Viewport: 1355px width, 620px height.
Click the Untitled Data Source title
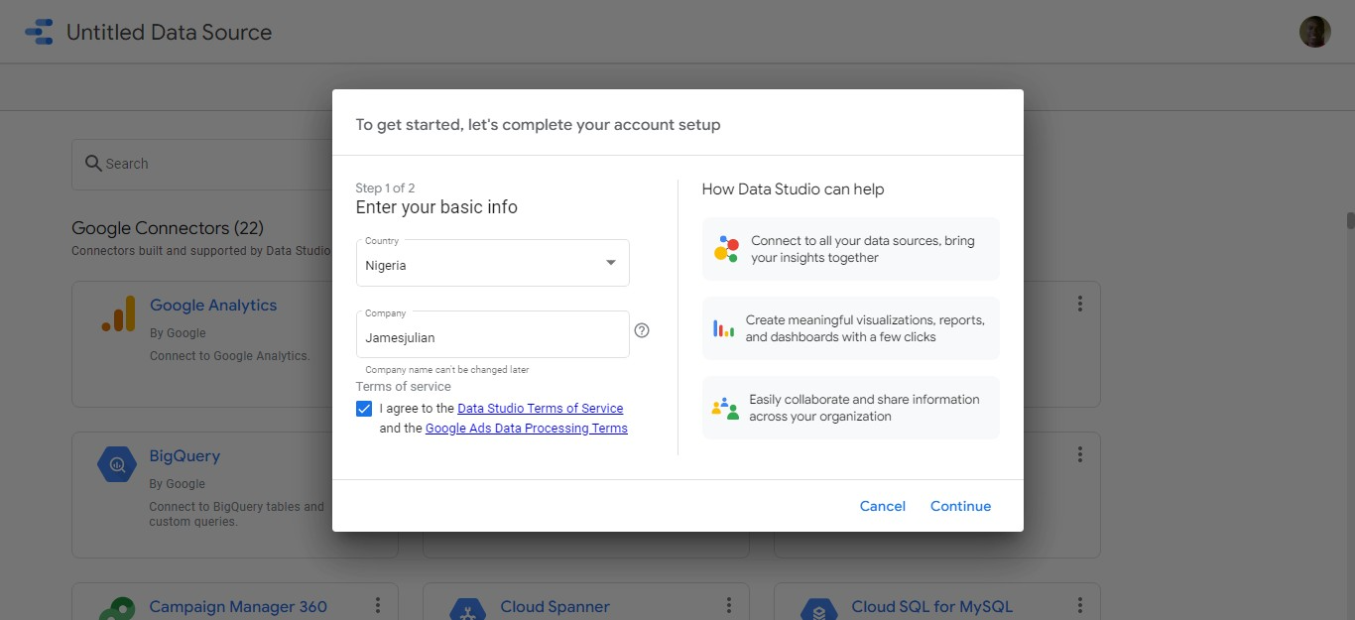point(169,32)
